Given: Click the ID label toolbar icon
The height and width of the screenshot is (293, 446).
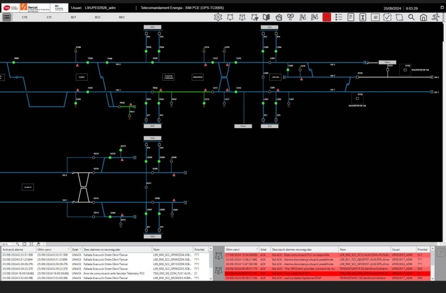Looking at the screenshot, I should point(375,17).
